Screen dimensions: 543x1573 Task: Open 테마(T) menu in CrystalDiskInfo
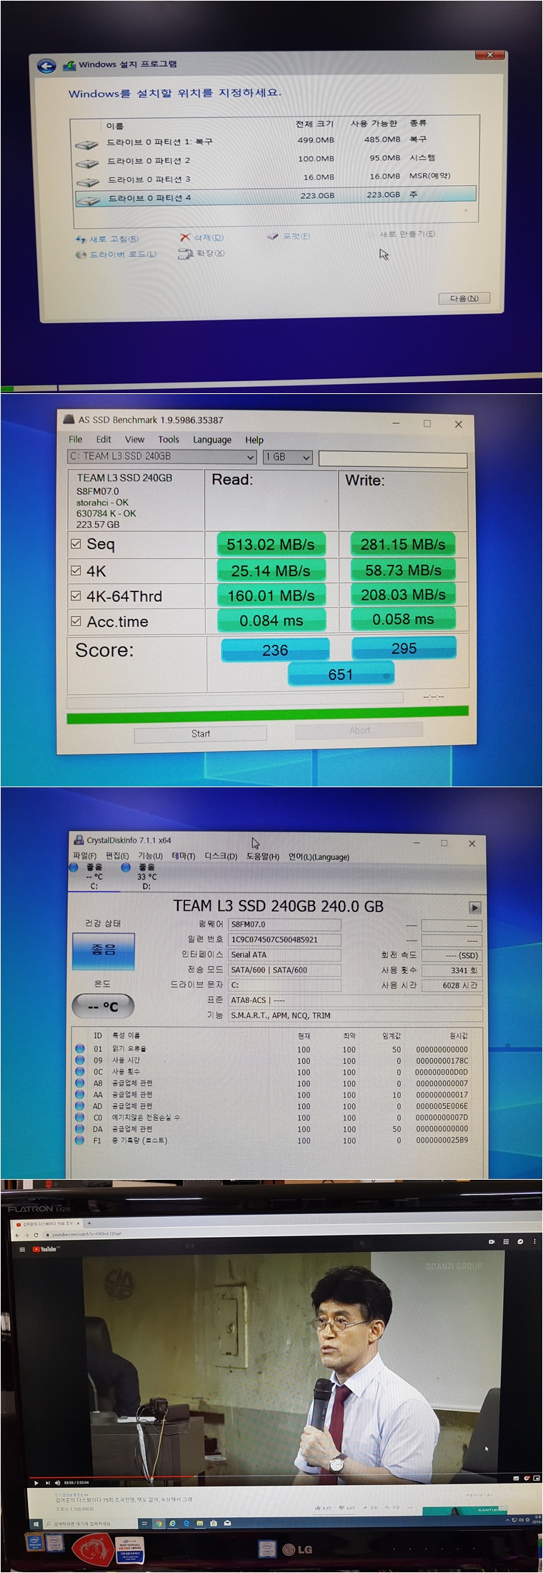[184, 856]
